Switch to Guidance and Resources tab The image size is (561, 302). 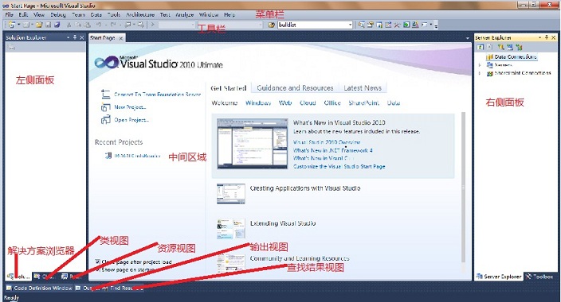pos(295,87)
